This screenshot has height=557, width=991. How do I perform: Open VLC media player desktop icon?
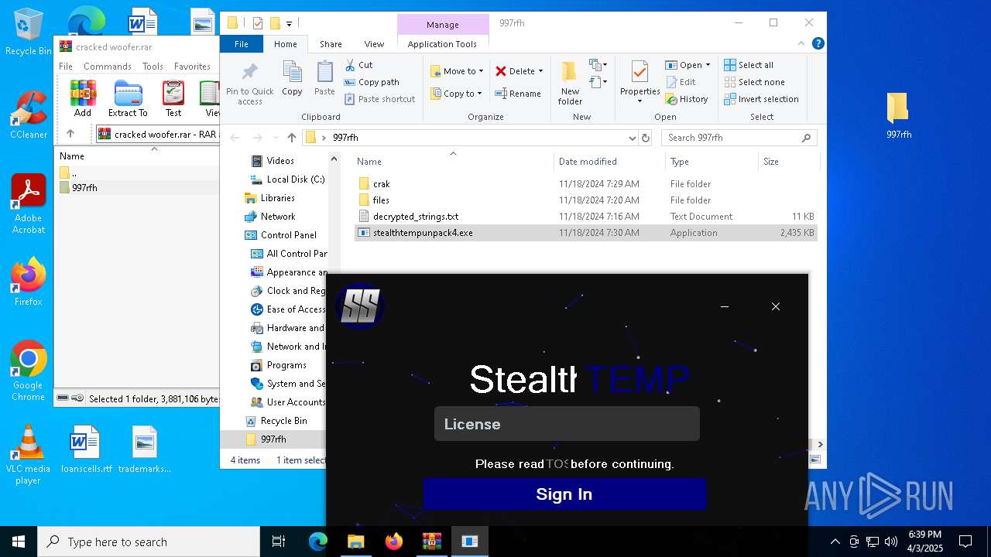pyautogui.click(x=28, y=455)
